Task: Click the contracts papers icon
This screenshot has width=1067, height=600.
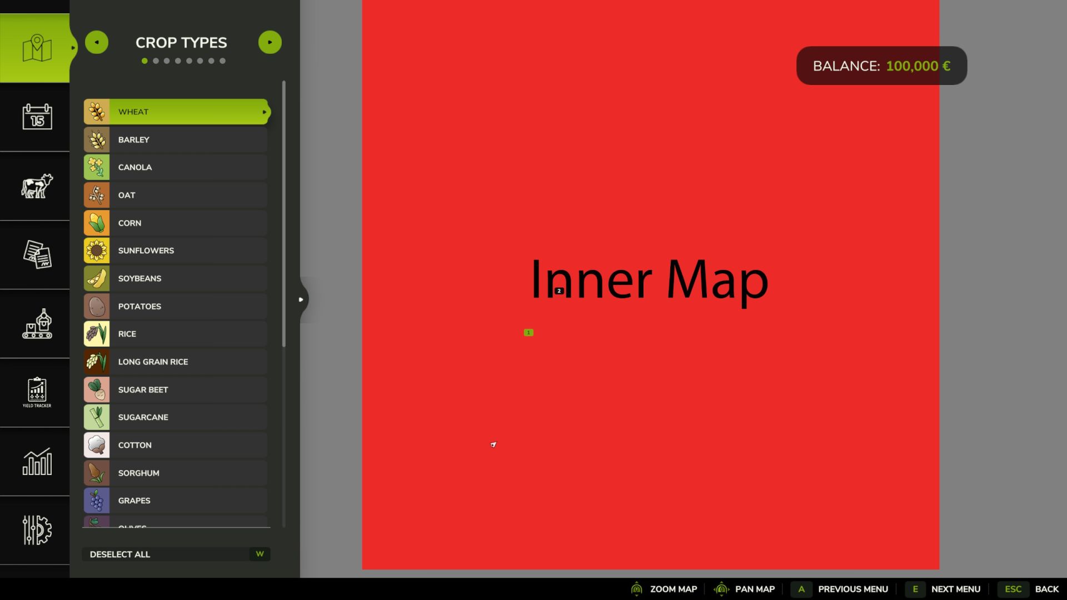Action: click(35, 256)
